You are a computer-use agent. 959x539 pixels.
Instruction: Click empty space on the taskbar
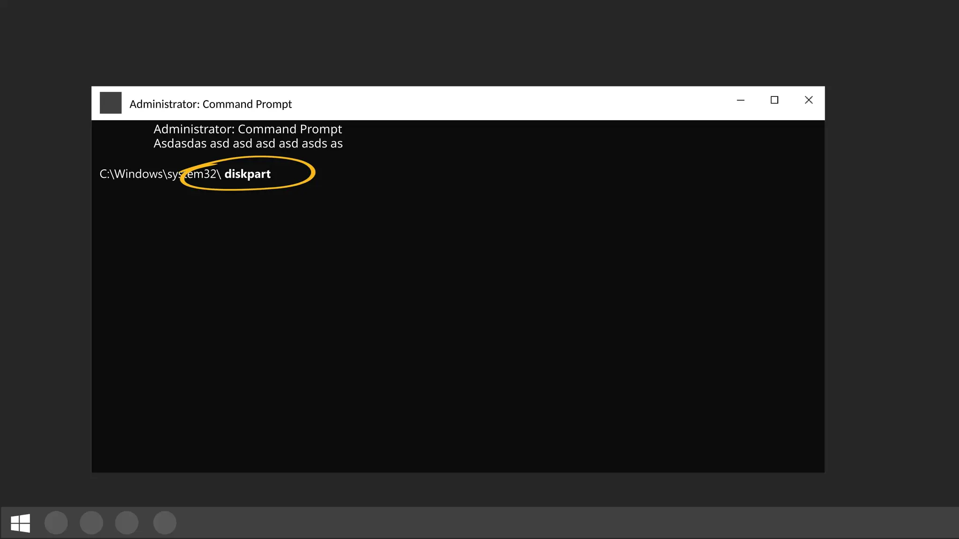click(x=562, y=523)
